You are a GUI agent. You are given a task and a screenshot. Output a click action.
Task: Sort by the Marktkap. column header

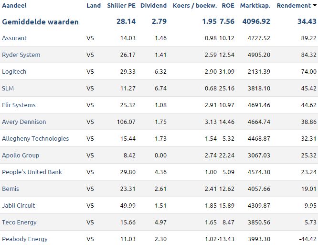(x=255, y=5)
